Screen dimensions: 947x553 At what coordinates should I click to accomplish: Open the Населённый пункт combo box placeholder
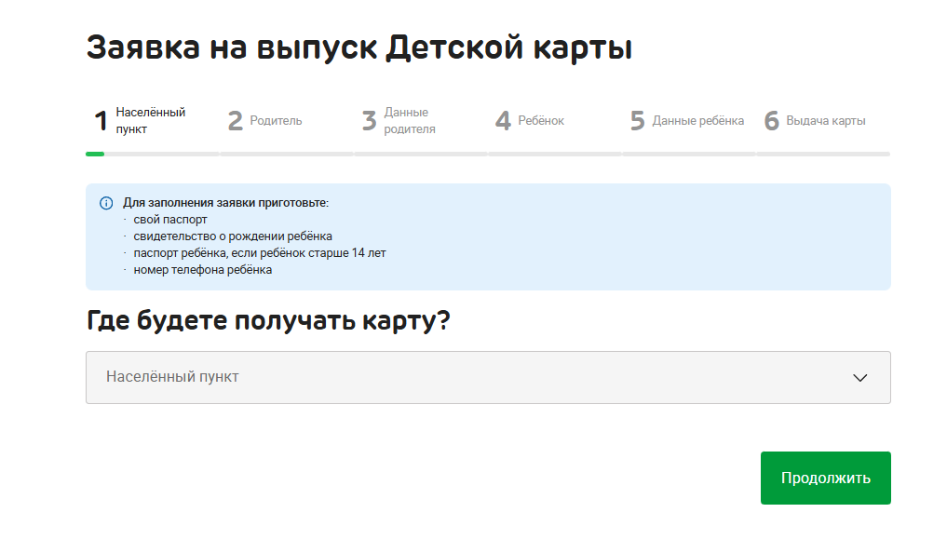click(x=172, y=377)
